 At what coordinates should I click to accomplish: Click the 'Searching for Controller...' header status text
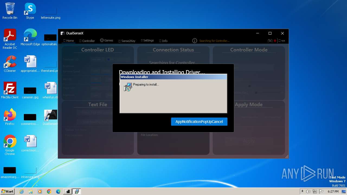(x=214, y=41)
